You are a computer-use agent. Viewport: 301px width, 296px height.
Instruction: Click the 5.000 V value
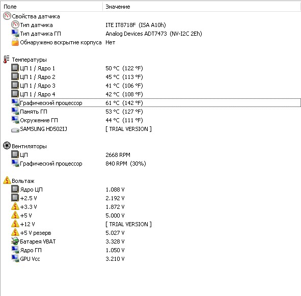pyautogui.click(x=115, y=216)
